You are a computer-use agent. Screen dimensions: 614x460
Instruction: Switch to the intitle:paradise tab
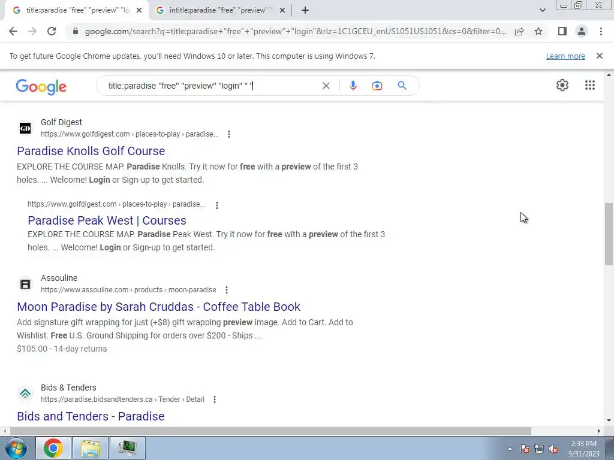221,11
